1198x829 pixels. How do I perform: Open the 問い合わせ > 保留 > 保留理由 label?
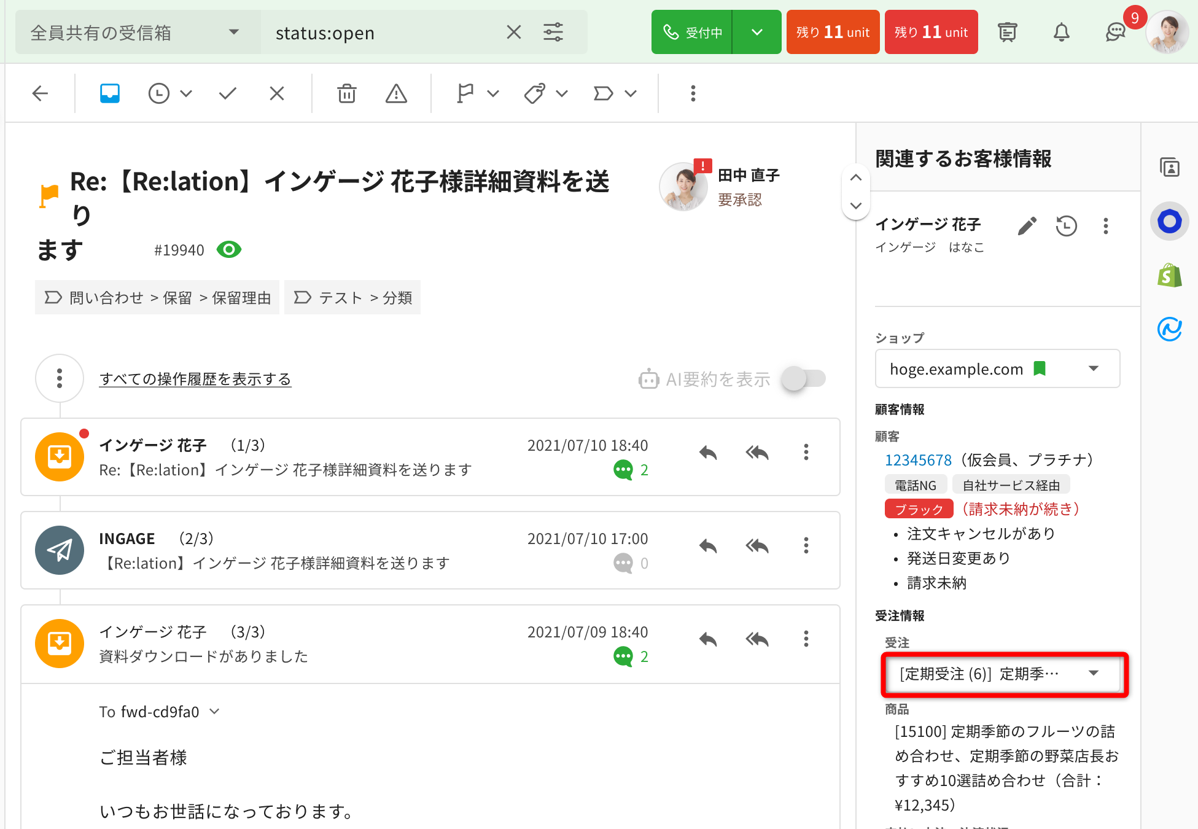click(x=158, y=298)
